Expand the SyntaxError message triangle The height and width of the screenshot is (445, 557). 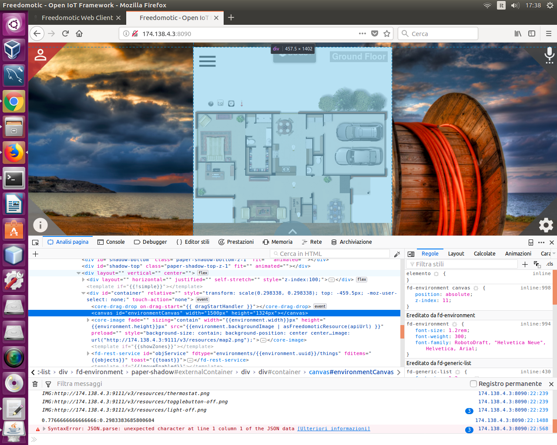tap(44, 429)
